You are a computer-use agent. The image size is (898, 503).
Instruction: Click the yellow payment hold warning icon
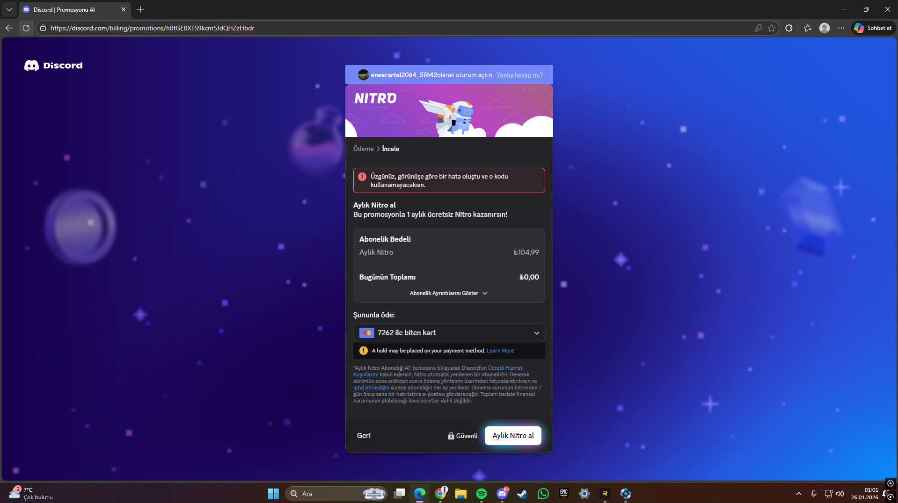pos(364,351)
